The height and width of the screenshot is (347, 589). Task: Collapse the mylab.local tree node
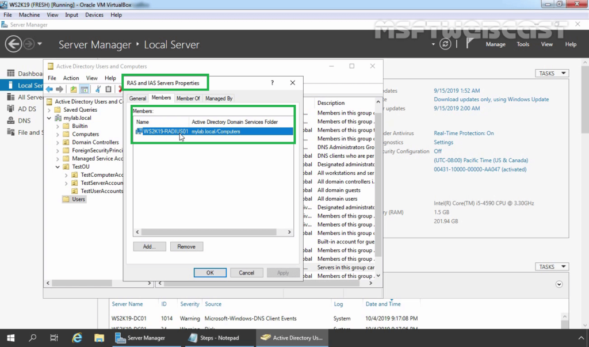pyautogui.click(x=49, y=118)
